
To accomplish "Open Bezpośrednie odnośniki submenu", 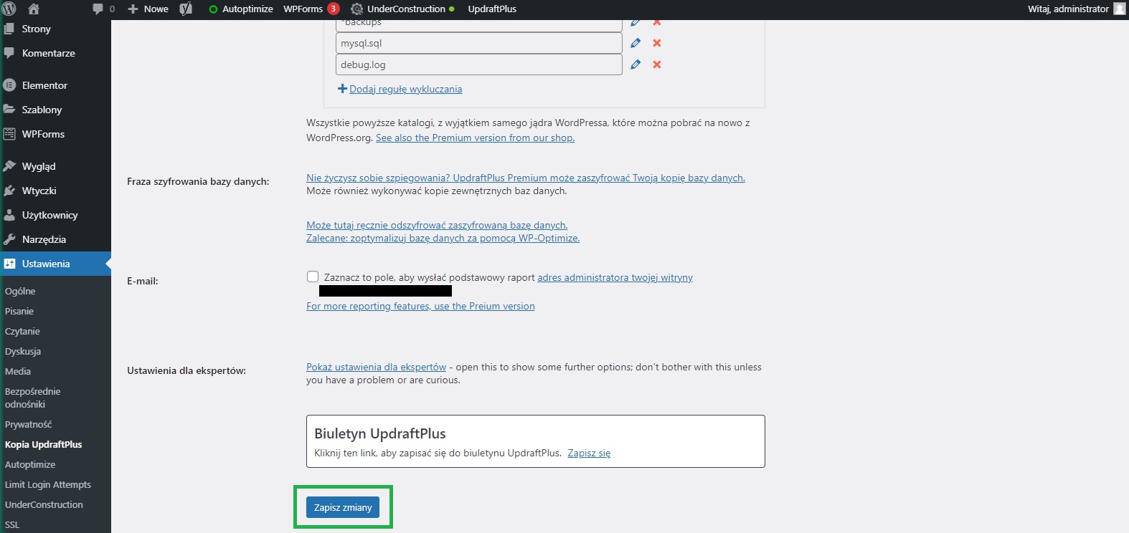I will point(33,398).
